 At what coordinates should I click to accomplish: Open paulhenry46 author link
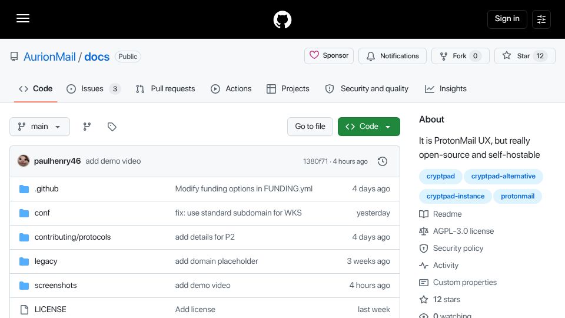tap(57, 161)
